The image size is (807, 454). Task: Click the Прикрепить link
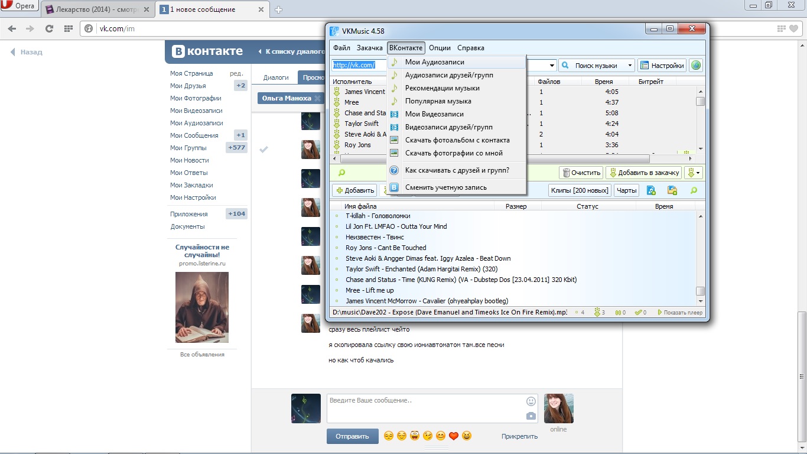(519, 436)
